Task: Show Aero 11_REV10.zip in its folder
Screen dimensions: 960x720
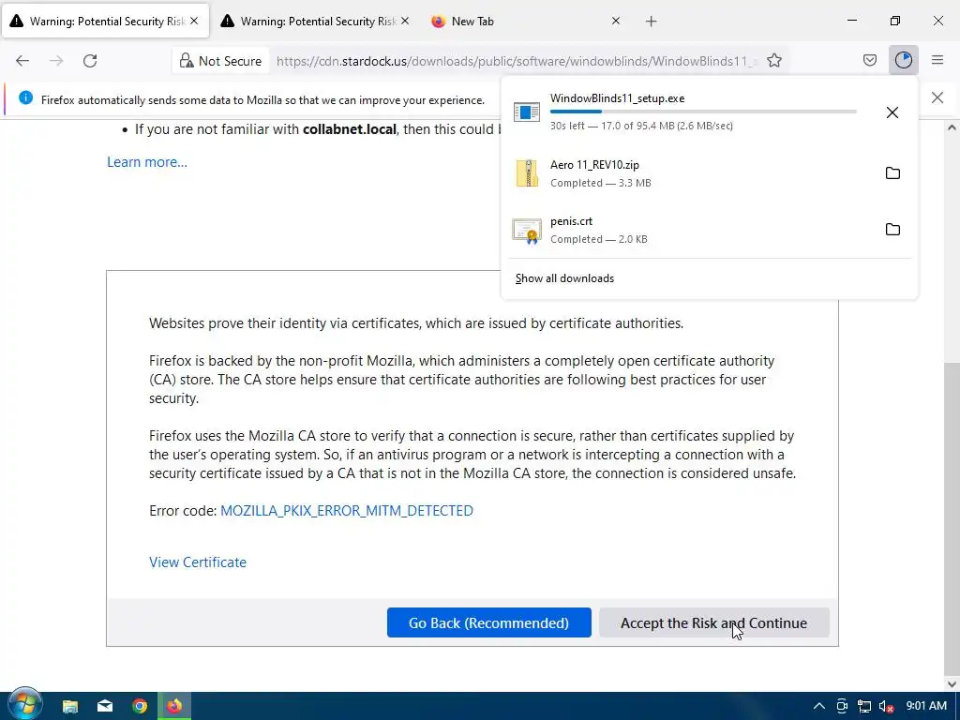Action: [x=892, y=173]
